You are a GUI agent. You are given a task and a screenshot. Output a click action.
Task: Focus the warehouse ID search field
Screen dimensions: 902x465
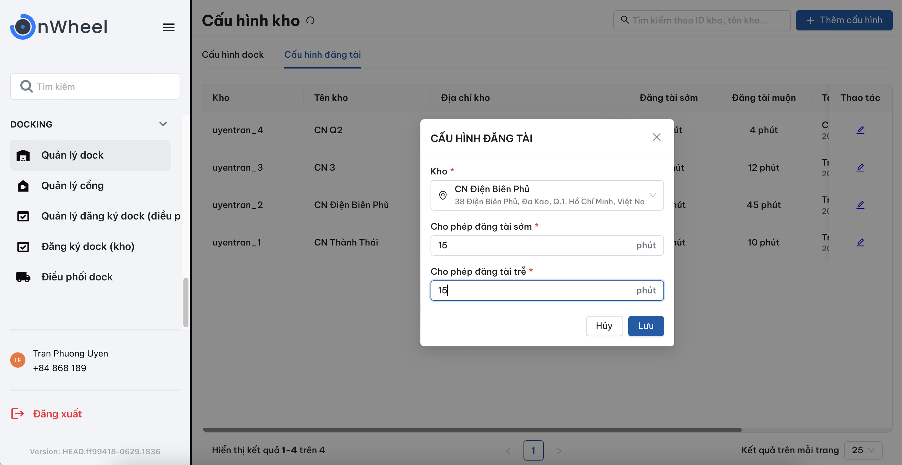[x=702, y=20]
